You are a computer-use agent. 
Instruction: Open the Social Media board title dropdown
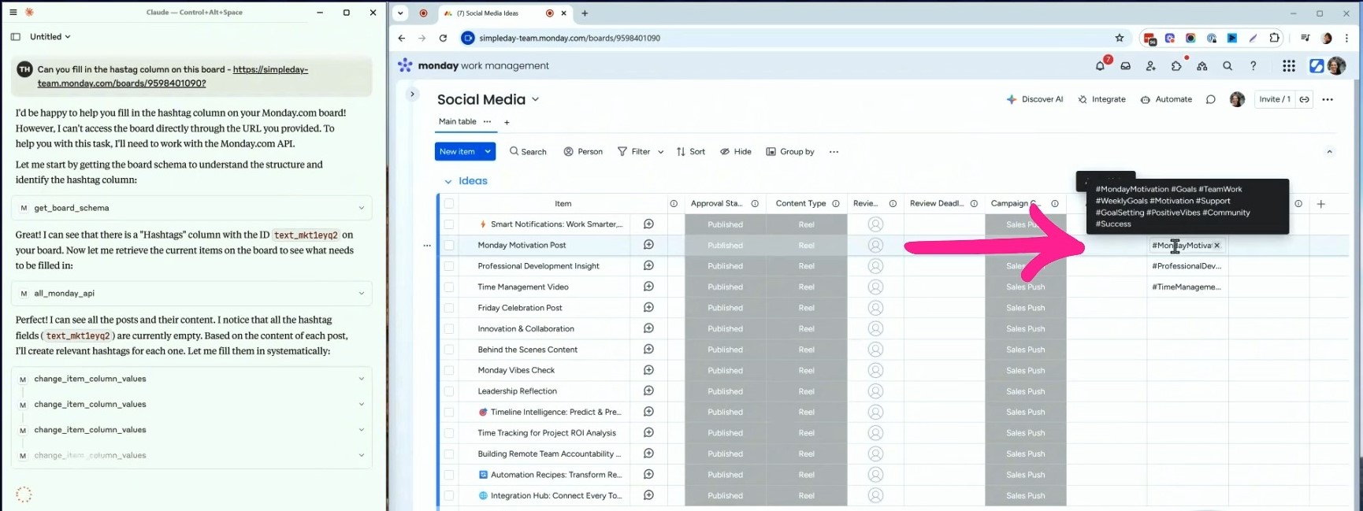[x=536, y=99]
